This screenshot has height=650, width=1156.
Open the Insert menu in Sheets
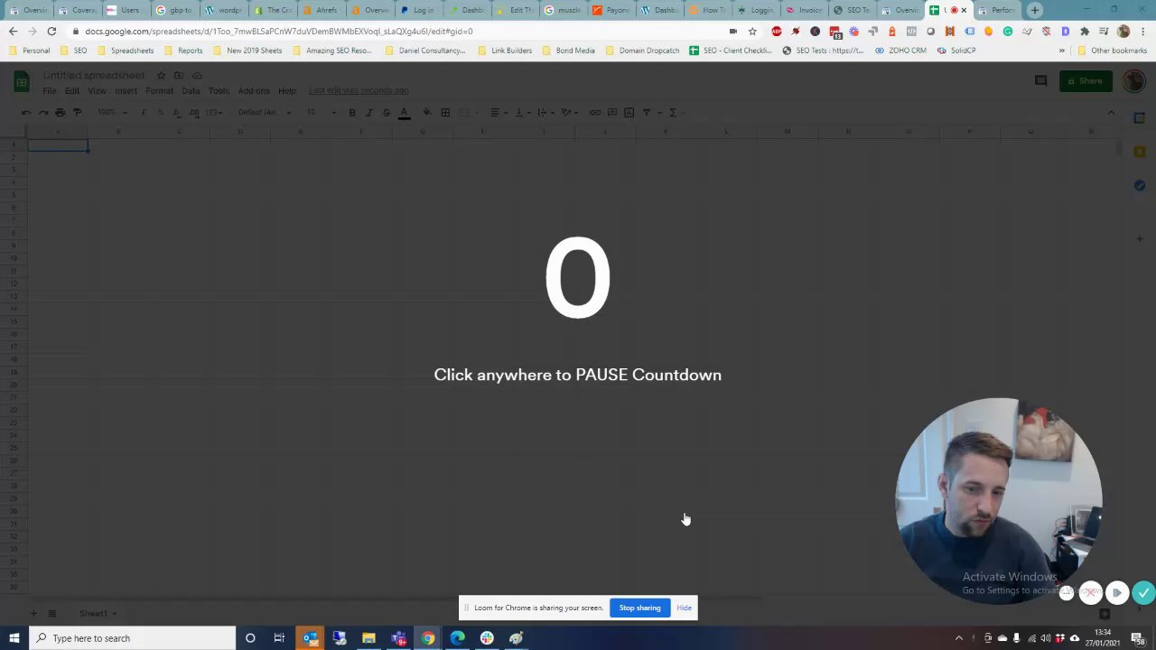(126, 91)
